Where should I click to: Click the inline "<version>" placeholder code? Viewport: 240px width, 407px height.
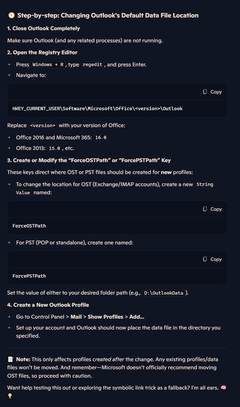[43, 126]
